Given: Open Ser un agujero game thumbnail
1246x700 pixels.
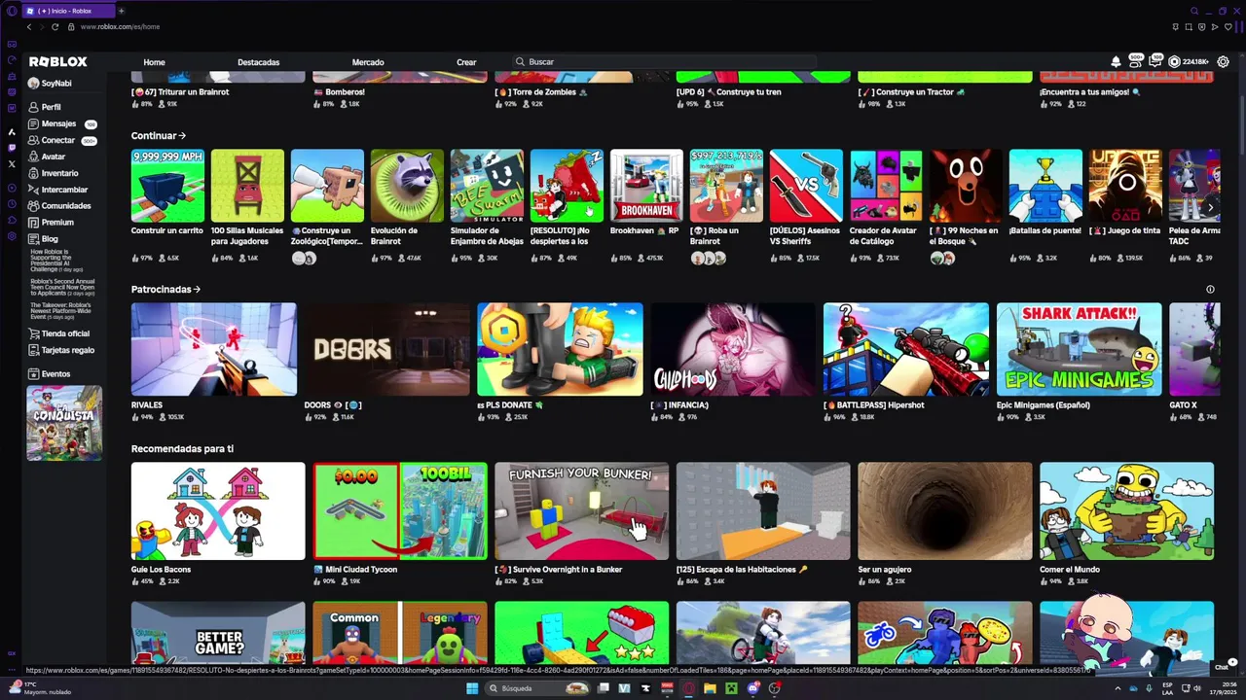Looking at the screenshot, I should pos(944,511).
